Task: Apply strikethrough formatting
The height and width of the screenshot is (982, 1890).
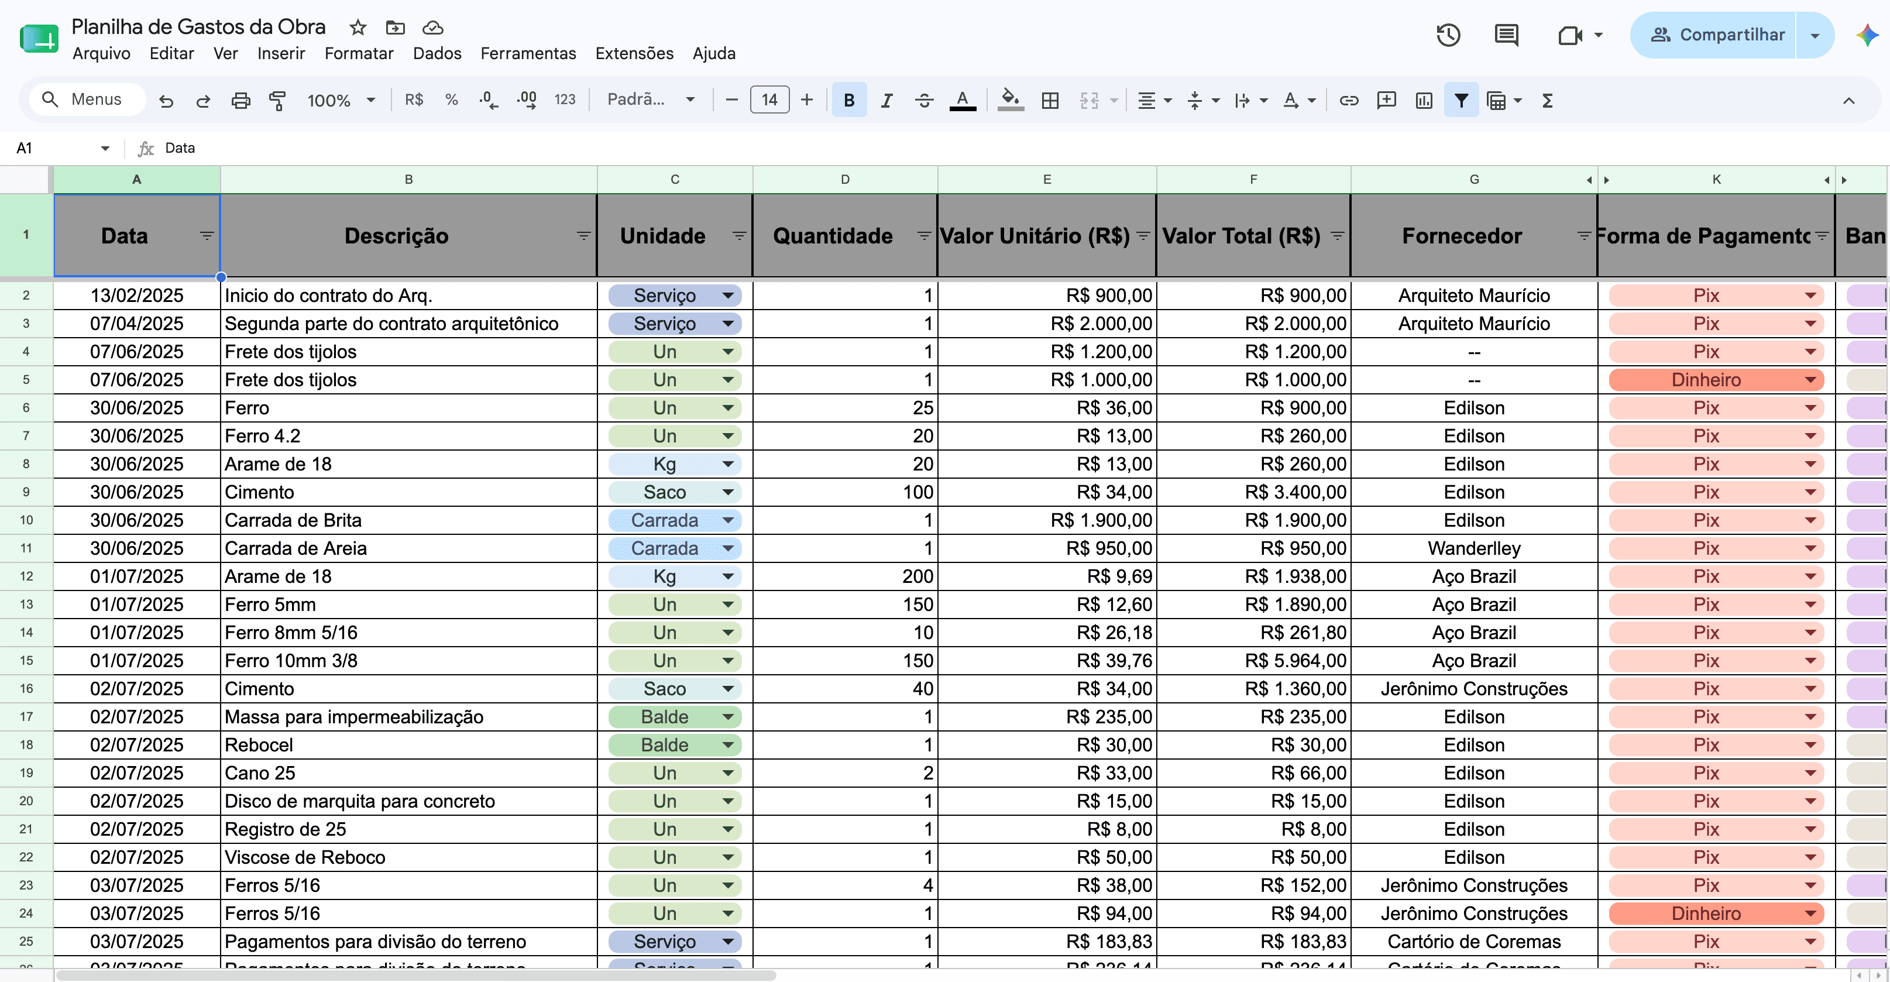Action: 925,101
